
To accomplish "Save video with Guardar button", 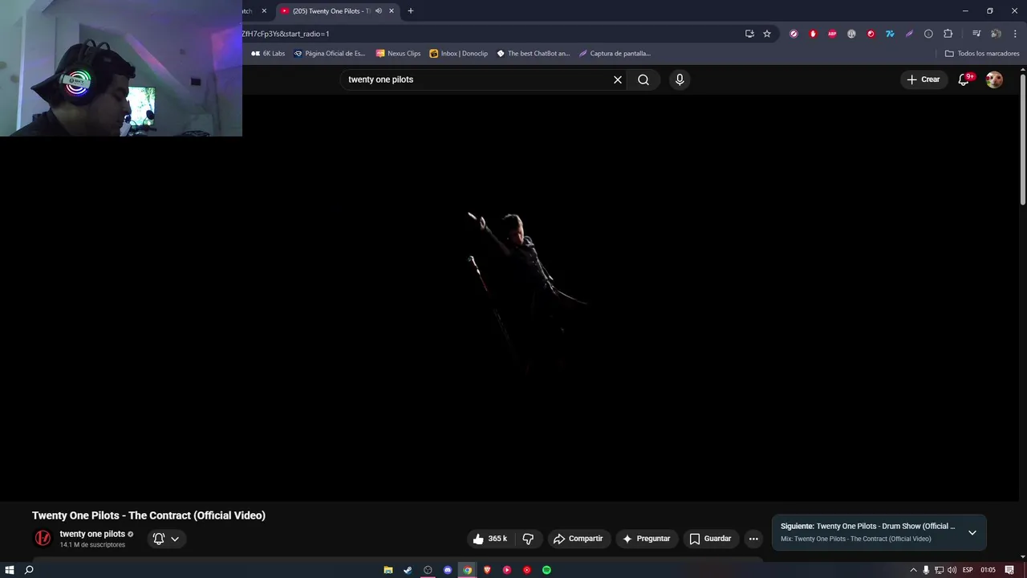I will (x=711, y=539).
